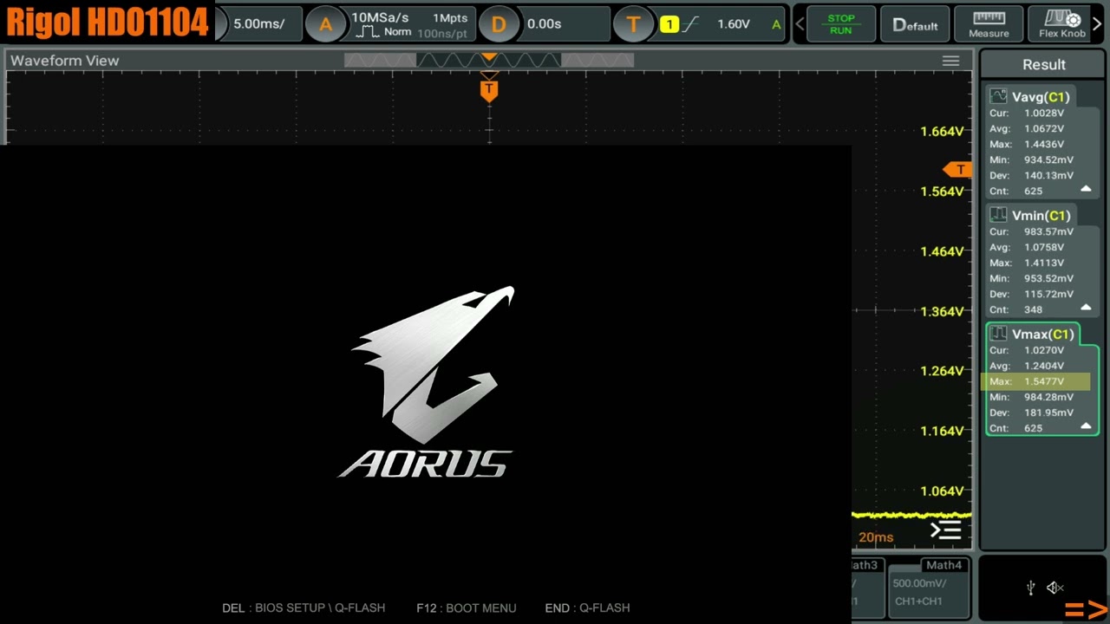Collapse the Vavg(C1) result card
This screenshot has width=1110, height=624.
[1086, 189]
